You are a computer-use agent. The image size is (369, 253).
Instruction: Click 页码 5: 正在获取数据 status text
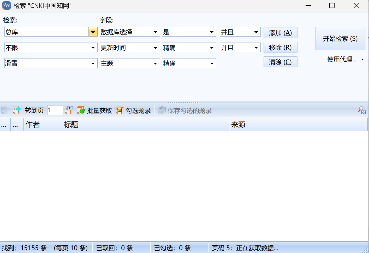pos(245,248)
